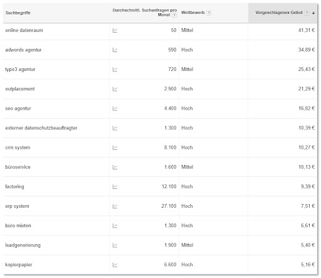This screenshot has width=321, height=278.
Task: Open help icon beside Monat header
Action: (174, 15)
